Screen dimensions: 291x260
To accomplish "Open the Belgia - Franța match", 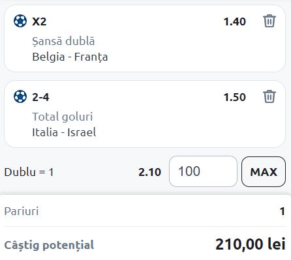I will [70, 57].
